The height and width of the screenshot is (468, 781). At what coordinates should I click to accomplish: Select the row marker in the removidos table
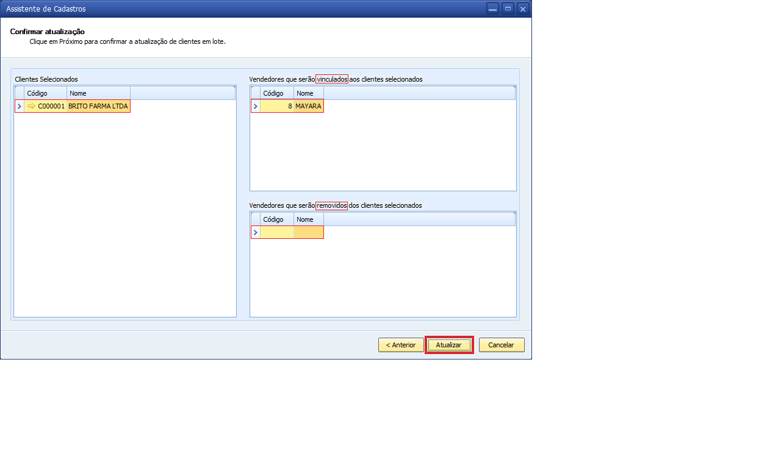click(256, 232)
